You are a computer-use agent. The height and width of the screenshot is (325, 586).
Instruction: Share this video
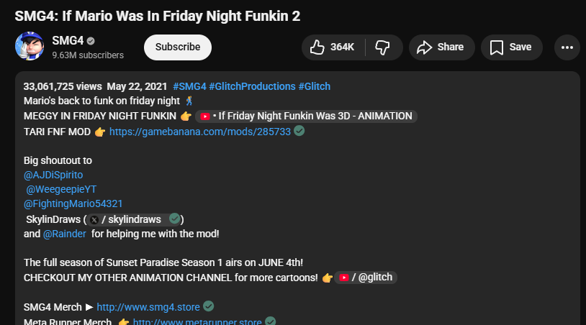click(441, 47)
